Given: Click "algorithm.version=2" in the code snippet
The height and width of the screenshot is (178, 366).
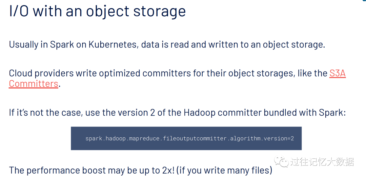Looking at the screenshot, I should coord(262,139).
